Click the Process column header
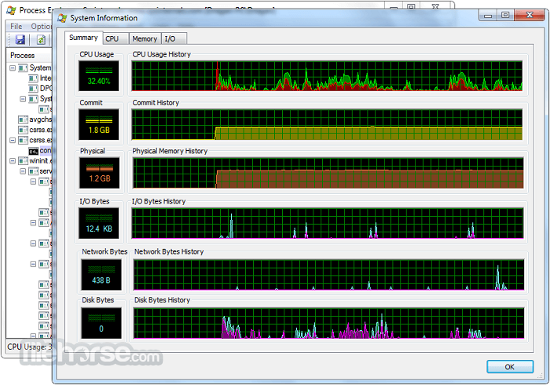Viewport: 550px width, 385px height. pos(23,56)
